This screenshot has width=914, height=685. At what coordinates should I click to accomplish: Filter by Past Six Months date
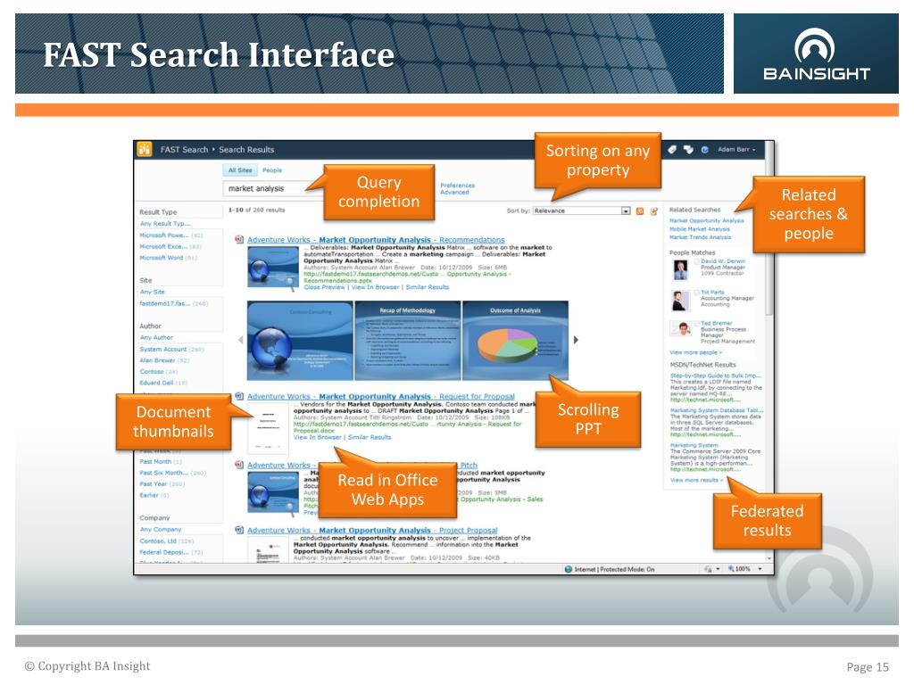click(x=173, y=473)
